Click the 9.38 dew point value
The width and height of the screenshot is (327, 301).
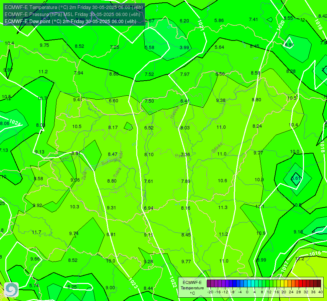tap(221, 100)
